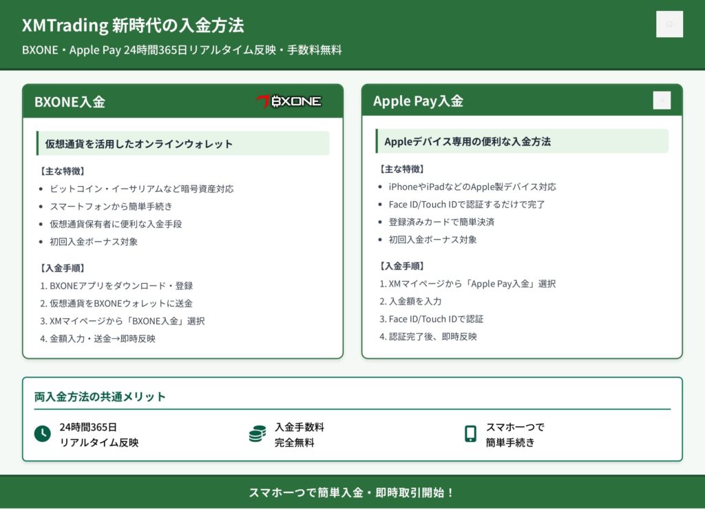Select the BXONE入金 card heading
The image size is (705, 509).
(x=70, y=102)
